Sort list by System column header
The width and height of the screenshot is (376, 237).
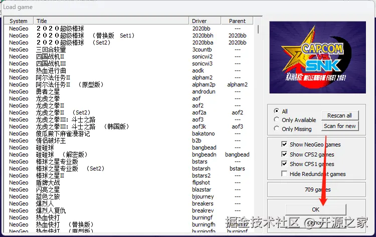coord(19,21)
